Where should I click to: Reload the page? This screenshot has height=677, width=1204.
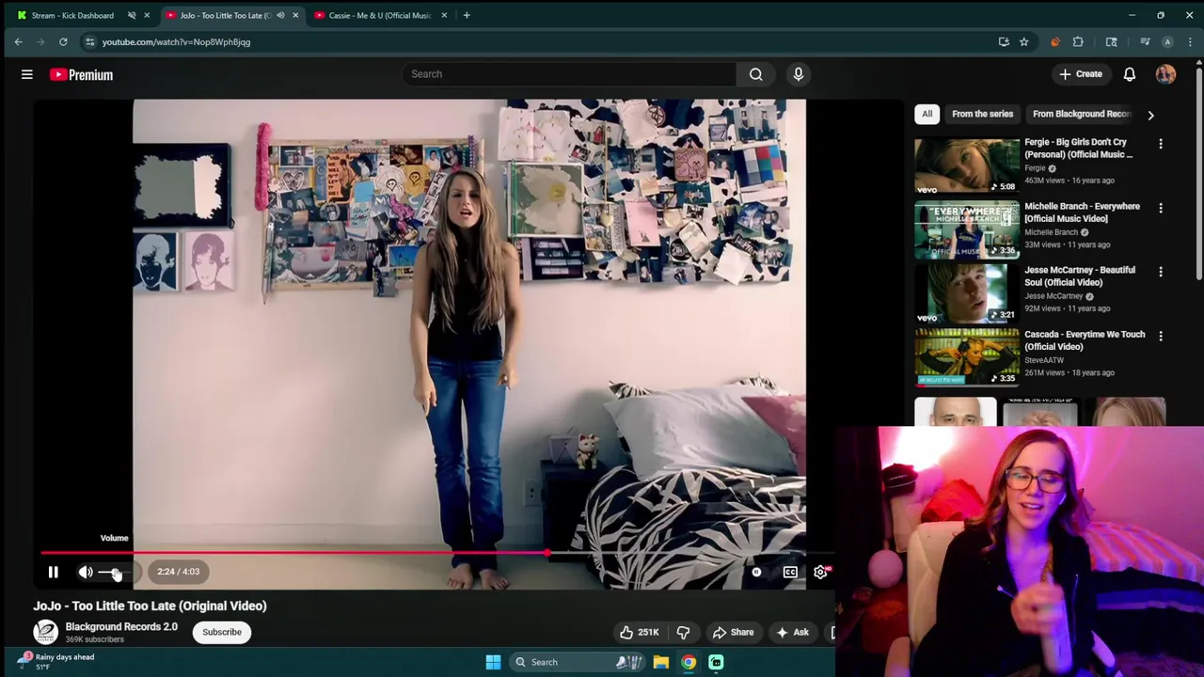63,41
